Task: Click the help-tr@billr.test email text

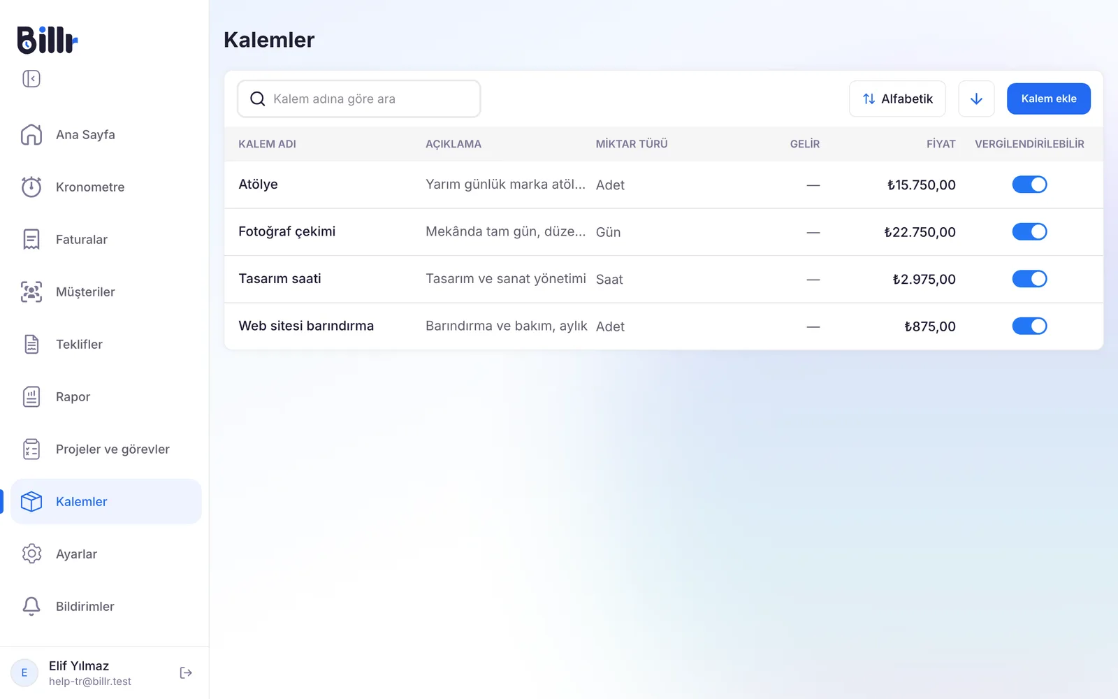Action: tap(90, 682)
